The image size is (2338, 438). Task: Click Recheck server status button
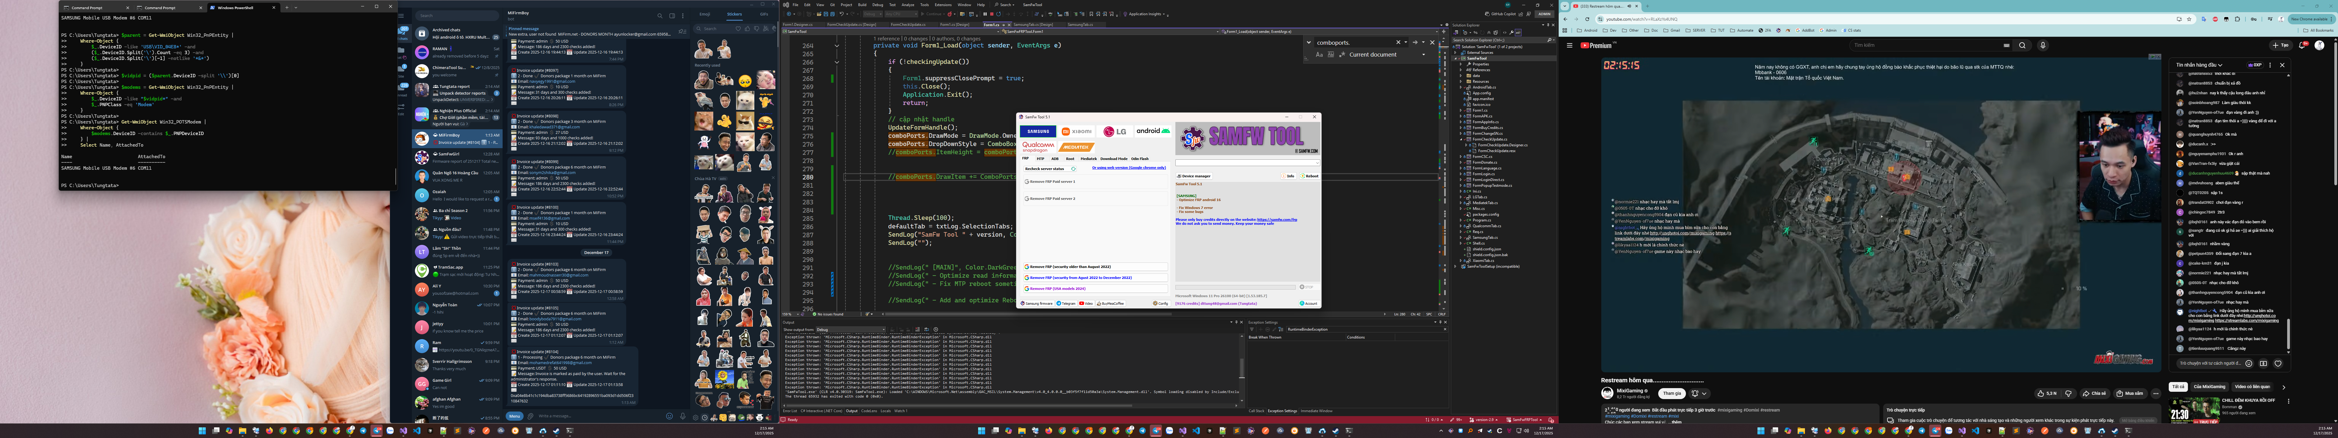click(x=1050, y=169)
